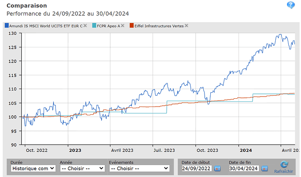
Task: Click the Performance date range subtitle
Action: (x=68, y=13)
